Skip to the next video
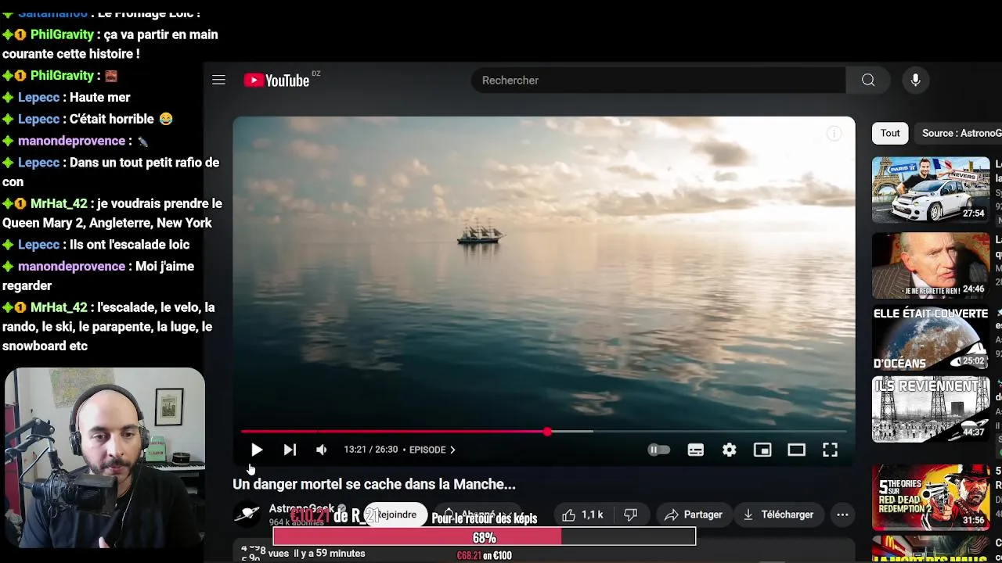The width and height of the screenshot is (1002, 563). click(x=290, y=450)
